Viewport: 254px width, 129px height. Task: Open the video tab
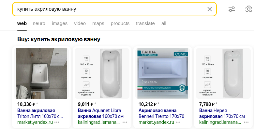point(80,24)
